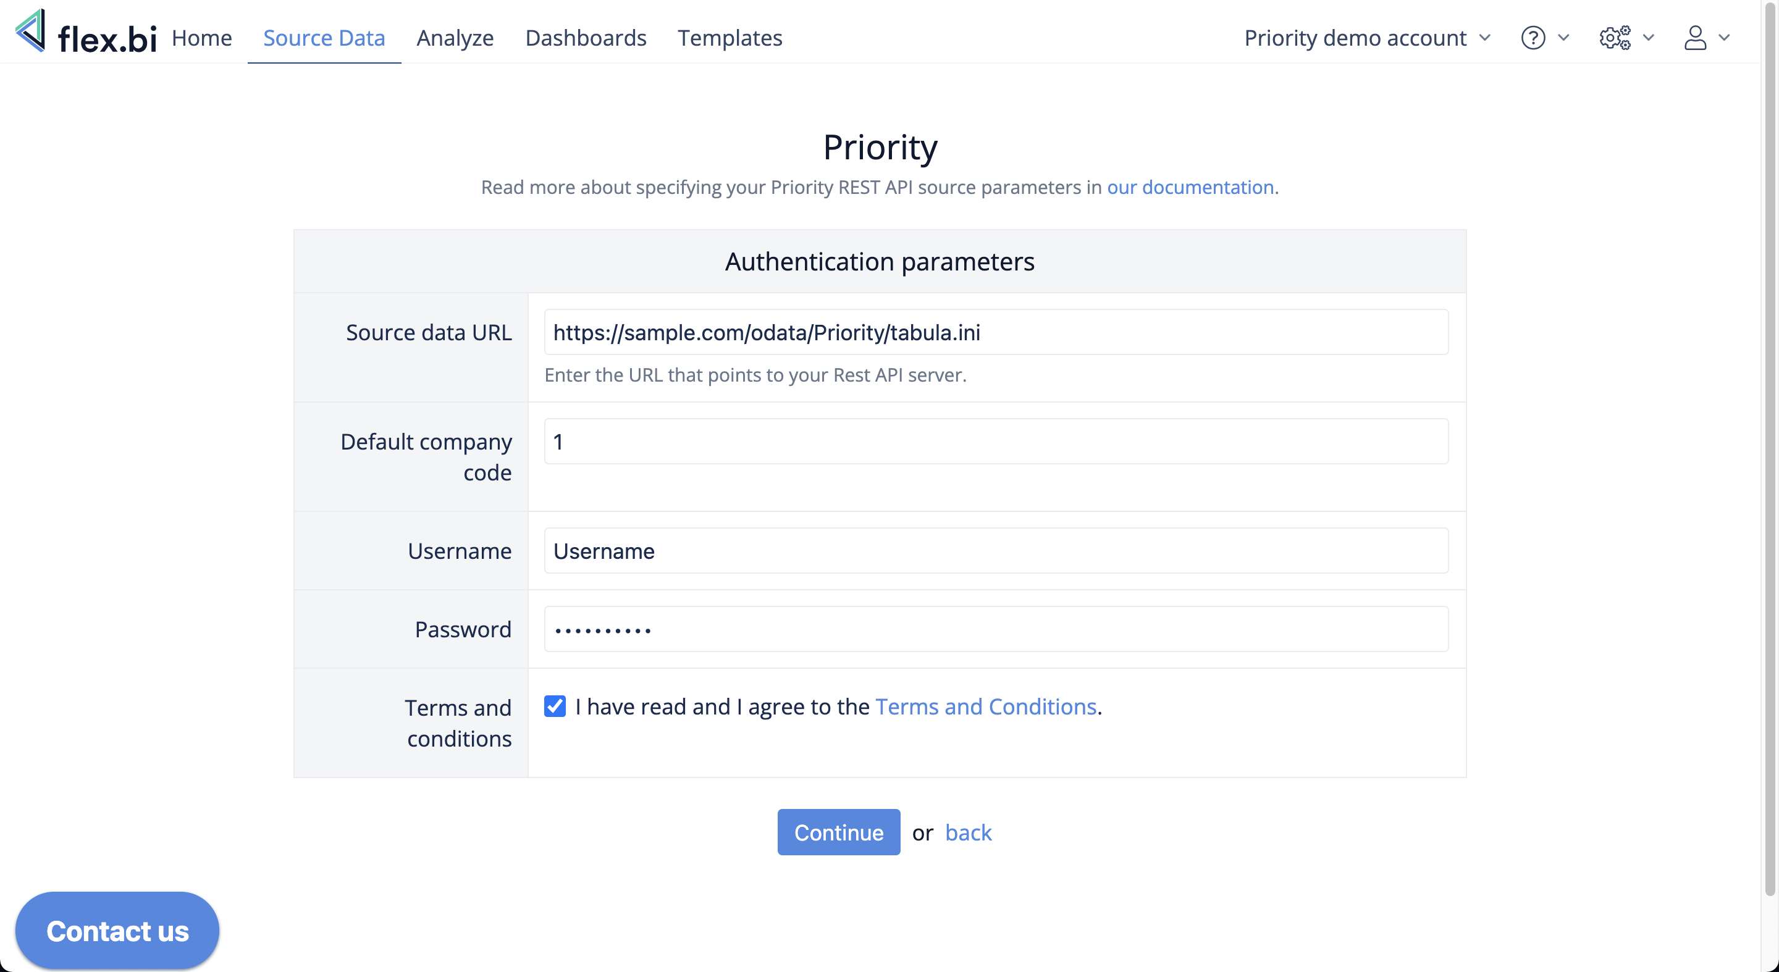
Task: Expand the Priority demo account dropdown
Action: 1367,38
